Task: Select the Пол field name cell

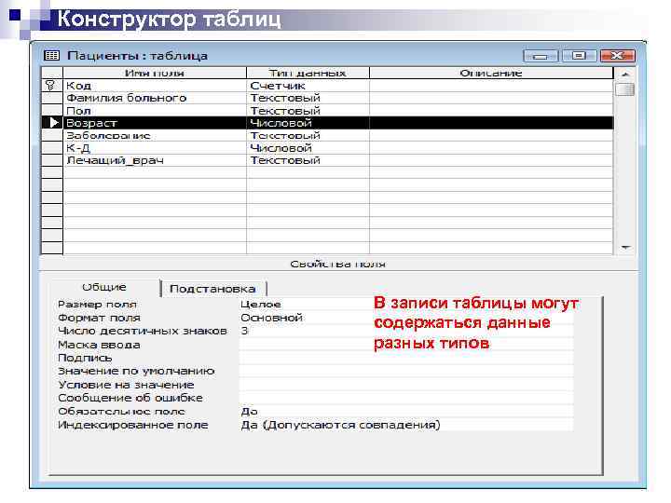Action: point(155,110)
